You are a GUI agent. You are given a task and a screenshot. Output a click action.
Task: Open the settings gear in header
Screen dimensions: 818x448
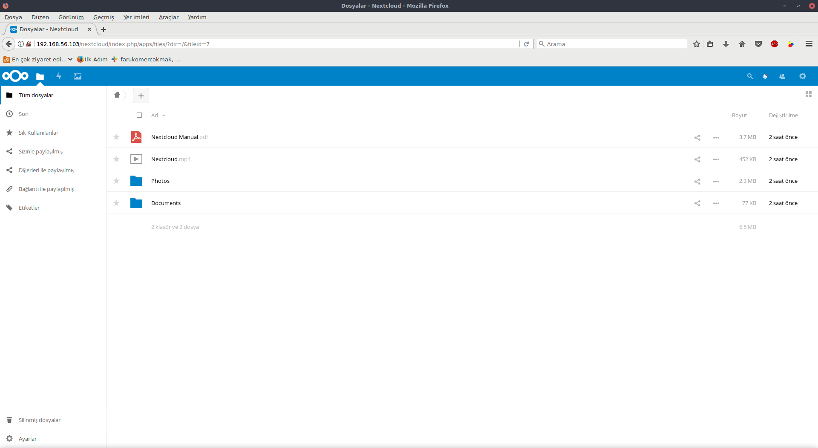tap(803, 76)
